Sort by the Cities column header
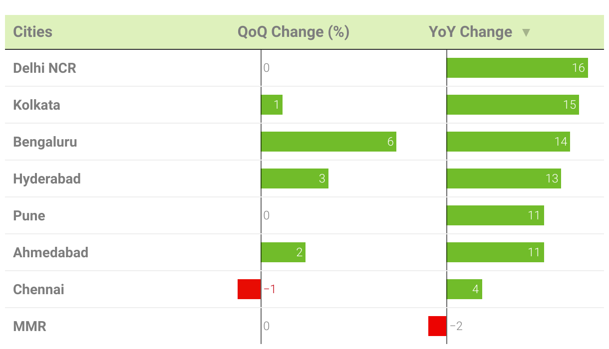 tap(32, 32)
